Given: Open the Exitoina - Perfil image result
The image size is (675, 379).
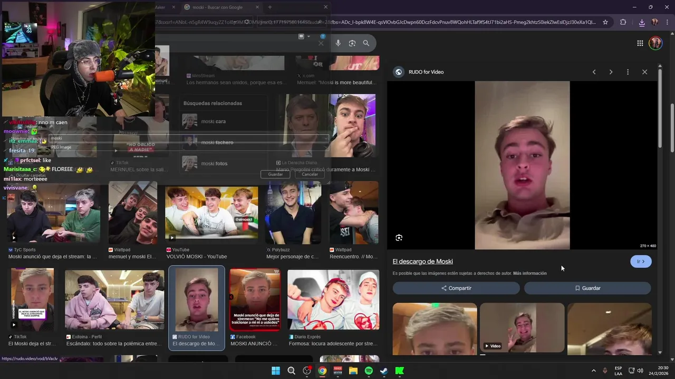Looking at the screenshot, I should pos(114,299).
